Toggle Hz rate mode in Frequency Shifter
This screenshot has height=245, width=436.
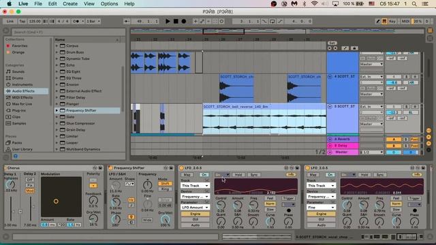pos(131,200)
